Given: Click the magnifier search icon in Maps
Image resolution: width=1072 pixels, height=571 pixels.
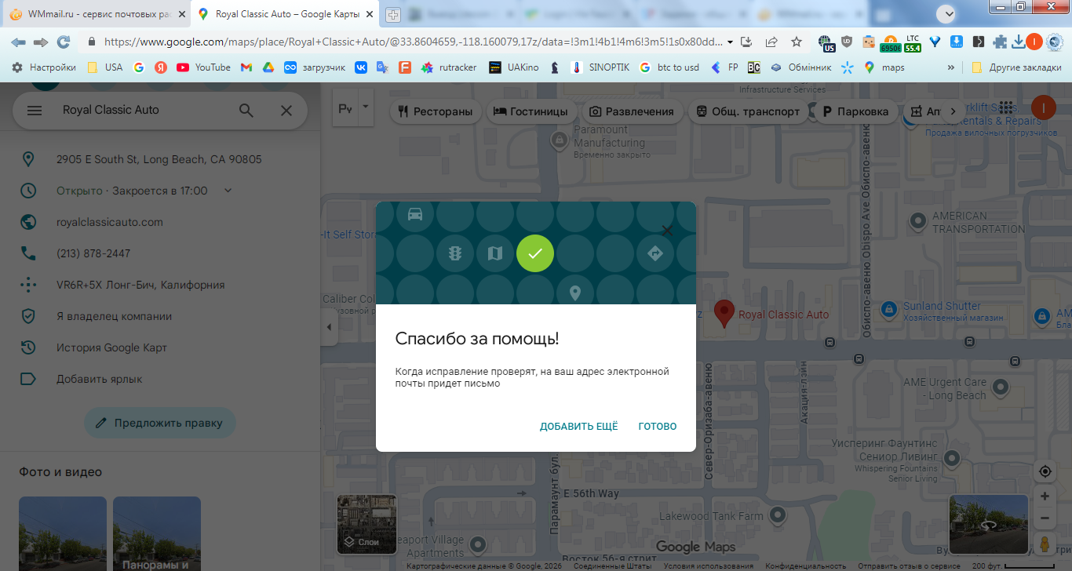Looking at the screenshot, I should click(x=246, y=111).
